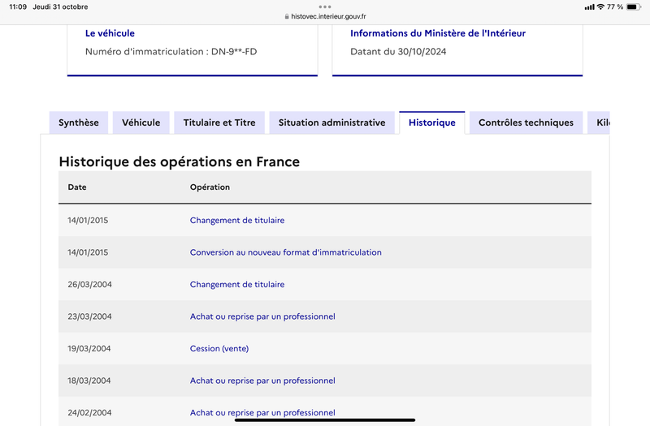This screenshot has width=650, height=426.
Task: Click the Opération column header
Action: pos(210,187)
